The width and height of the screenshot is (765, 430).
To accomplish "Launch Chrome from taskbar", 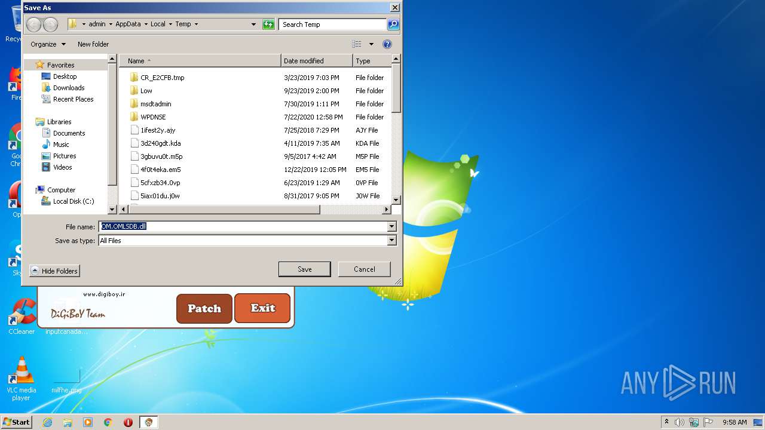I will [x=108, y=422].
